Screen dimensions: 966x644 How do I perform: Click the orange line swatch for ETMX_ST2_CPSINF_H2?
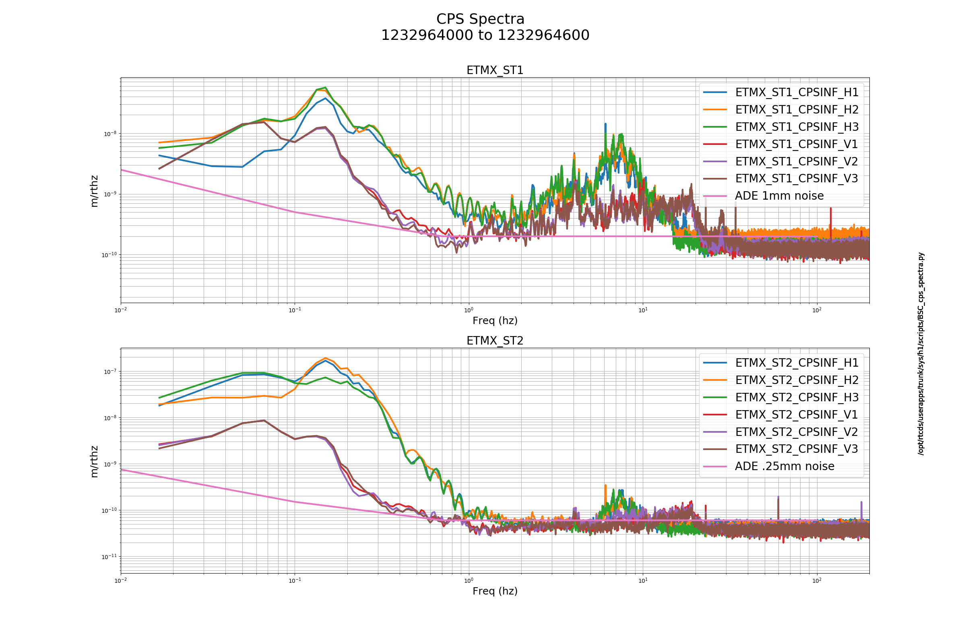(x=715, y=380)
